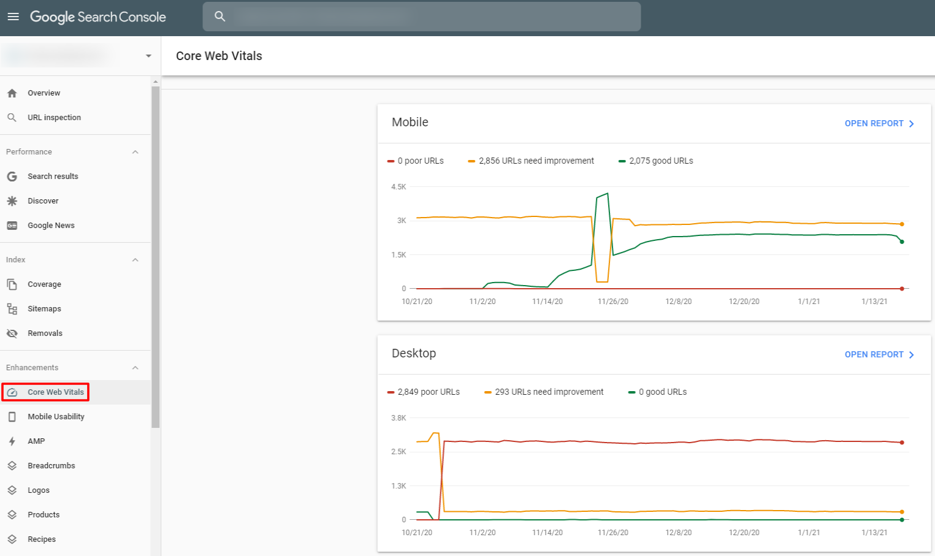The height and width of the screenshot is (556, 935).
Task: Click the Removals crossed-eye icon
Action: click(x=12, y=333)
